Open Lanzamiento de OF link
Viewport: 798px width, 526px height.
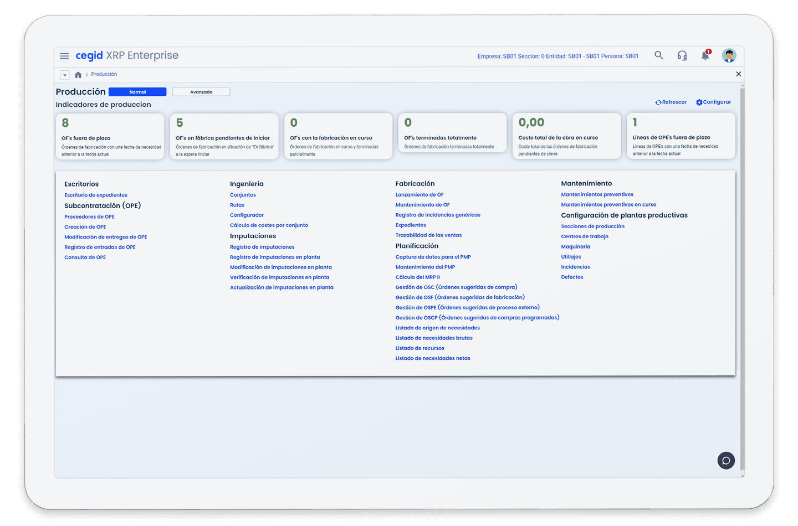[x=419, y=195]
